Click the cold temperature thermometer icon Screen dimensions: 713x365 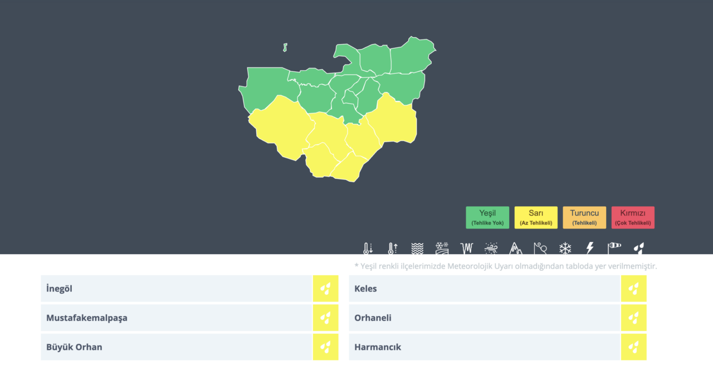click(368, 248)
